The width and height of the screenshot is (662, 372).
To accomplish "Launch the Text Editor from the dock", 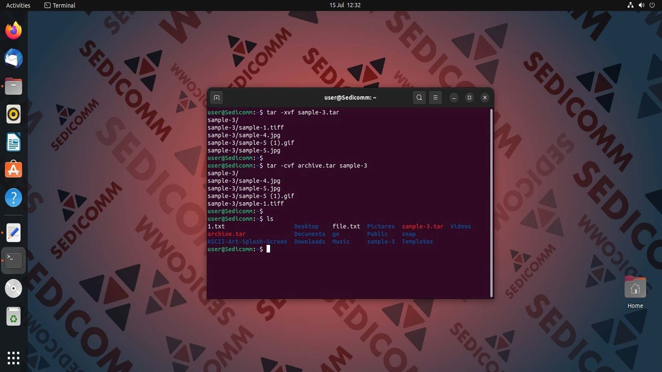I will coord(13,233).
